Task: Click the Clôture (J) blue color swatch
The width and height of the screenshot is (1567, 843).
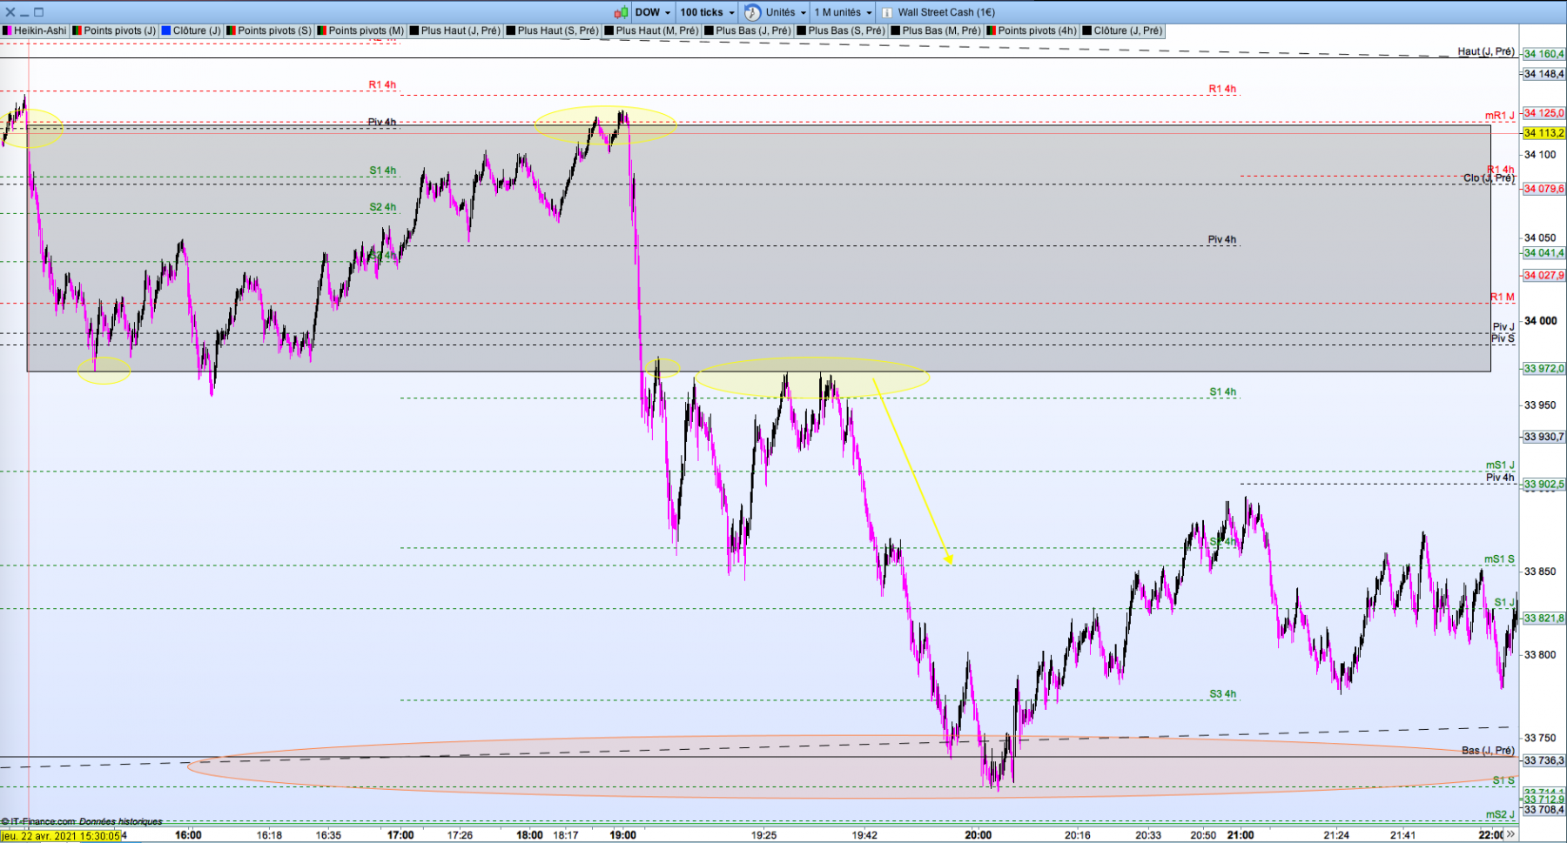Action: point(166,30)
